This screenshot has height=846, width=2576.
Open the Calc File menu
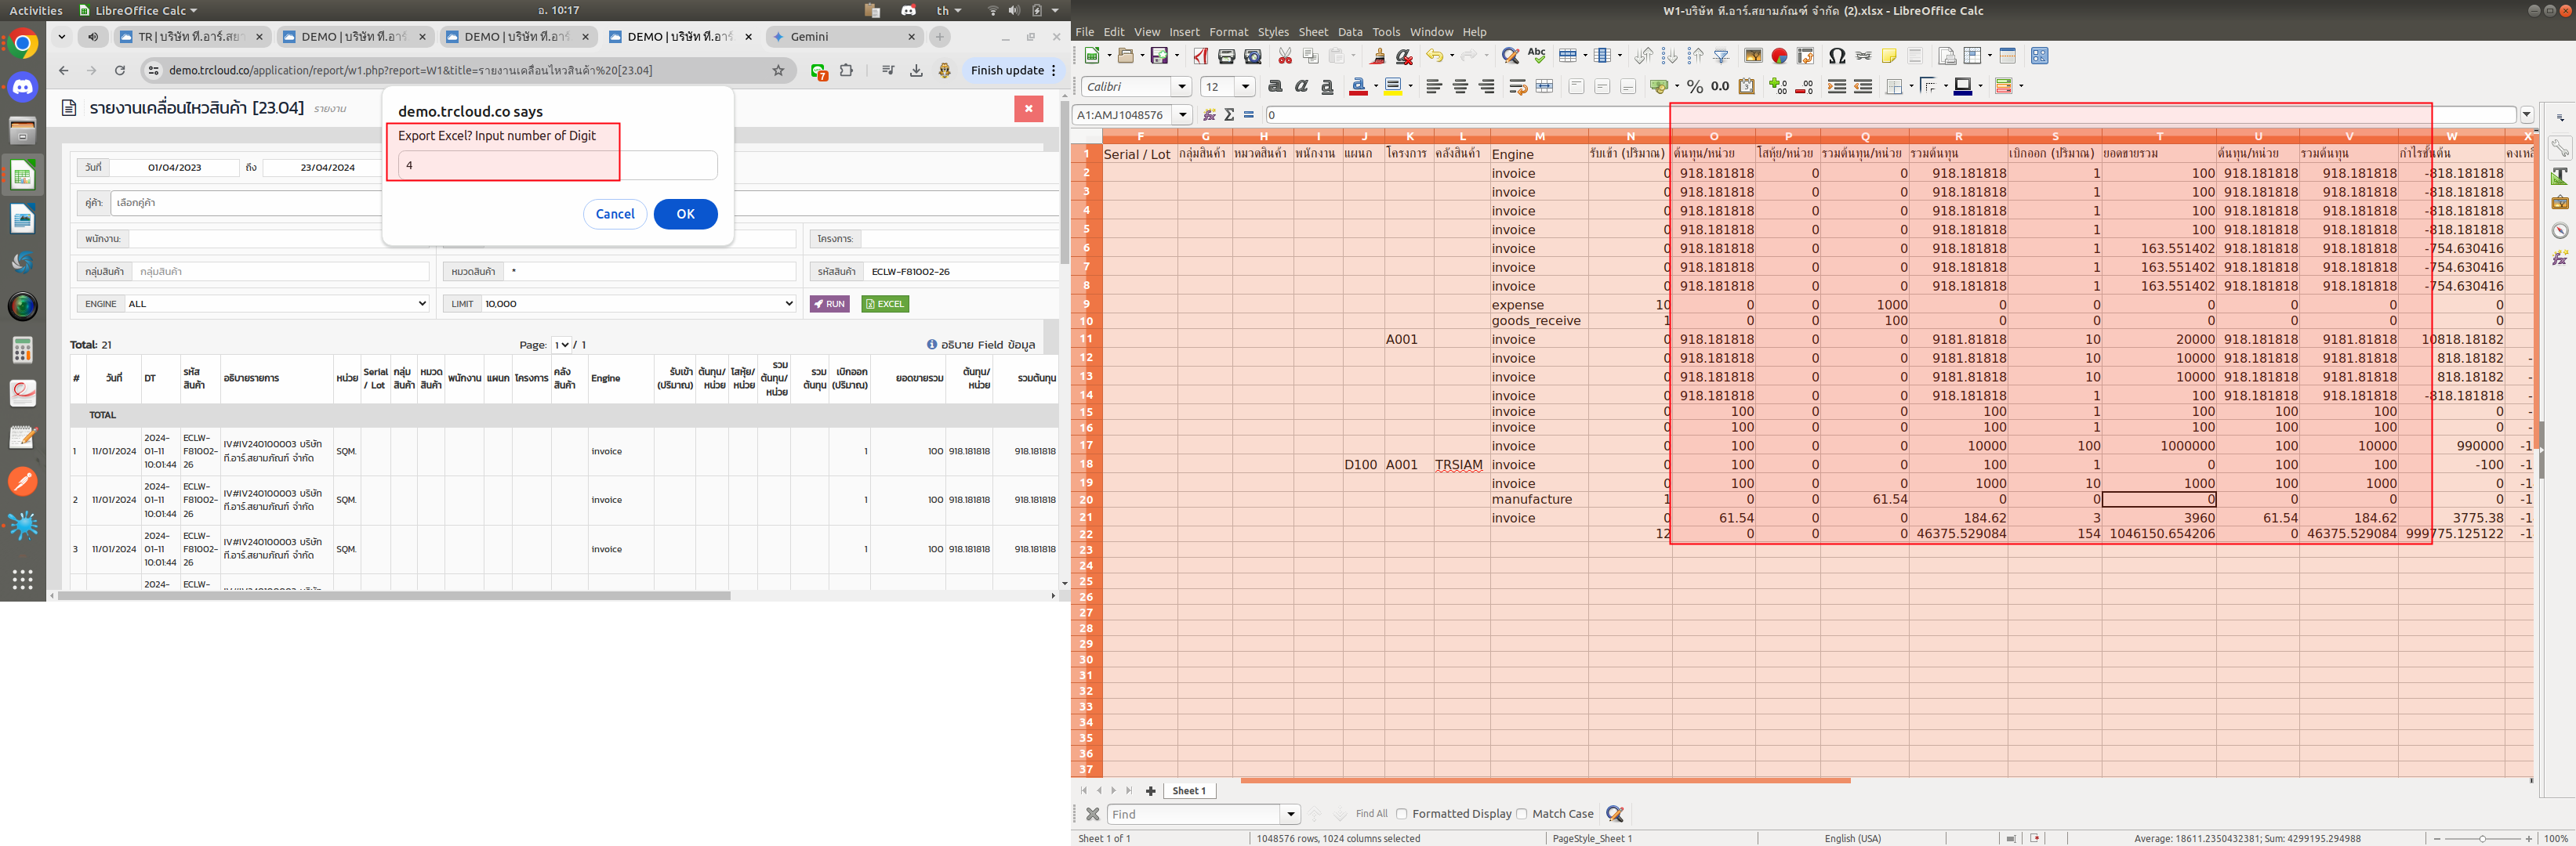[1085, 32]
